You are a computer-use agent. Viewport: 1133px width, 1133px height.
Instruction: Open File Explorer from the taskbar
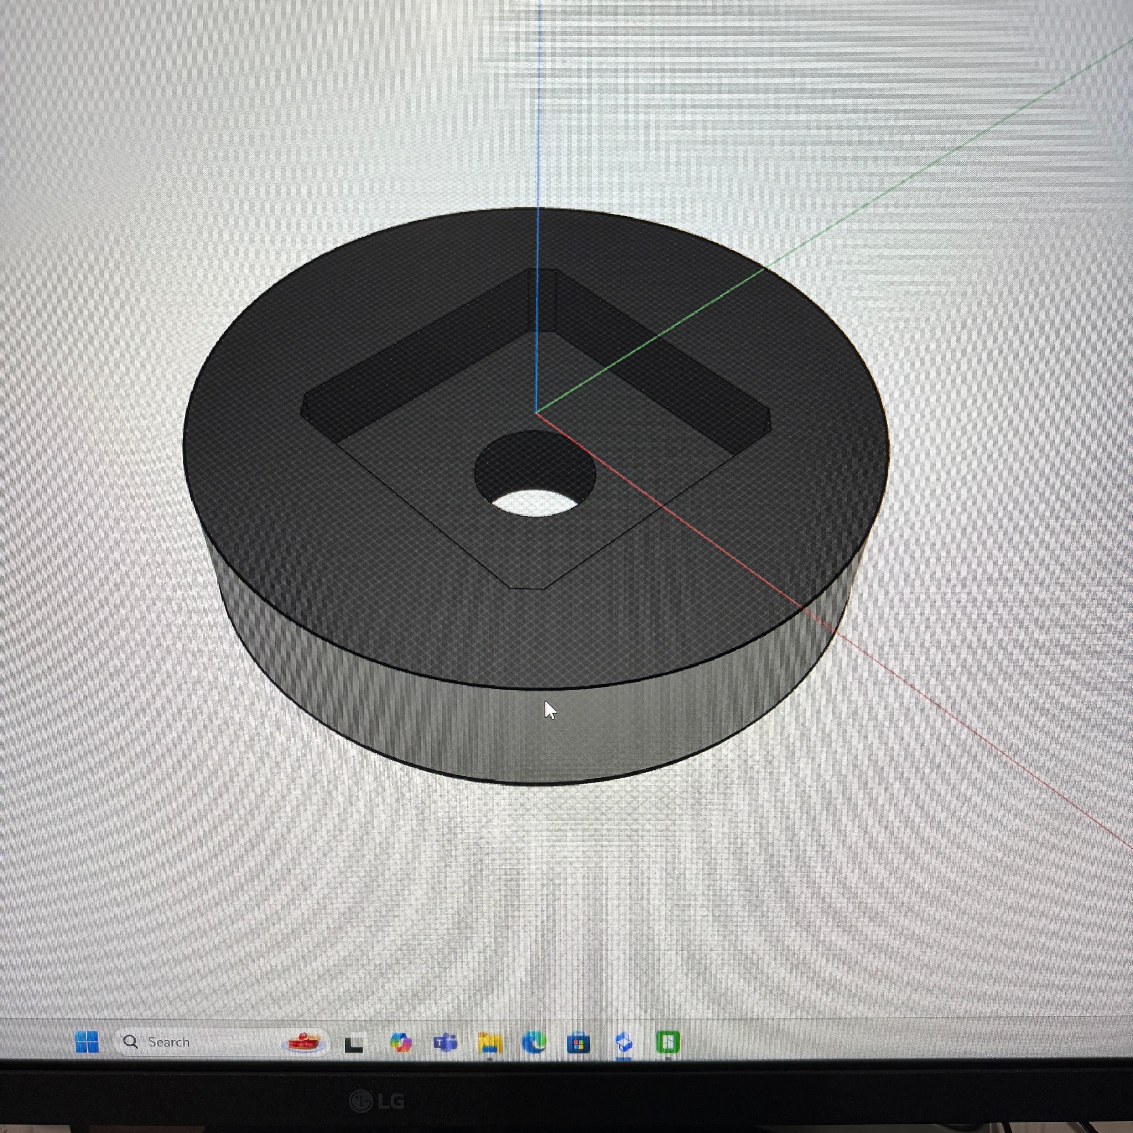pyautogui.click(x=490, y=1043)
